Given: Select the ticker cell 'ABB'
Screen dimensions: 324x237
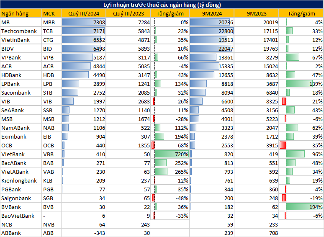Looking at the screenshot, I should 51,233.
